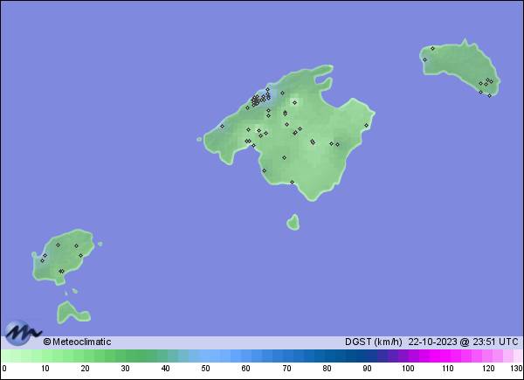This screenshot has height=380, width=524.
Task: Click the ©Meteoclimatic copyright text
Action: [x=77, y=342]
